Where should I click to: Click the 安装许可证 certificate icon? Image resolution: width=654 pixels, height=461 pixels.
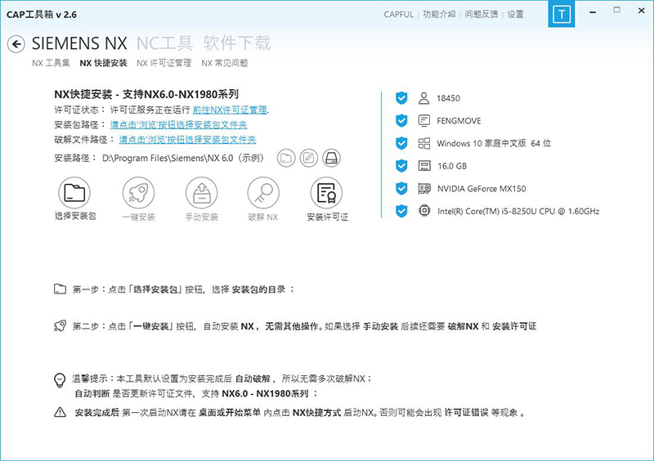pyautogui.click(x=327, y=194)
